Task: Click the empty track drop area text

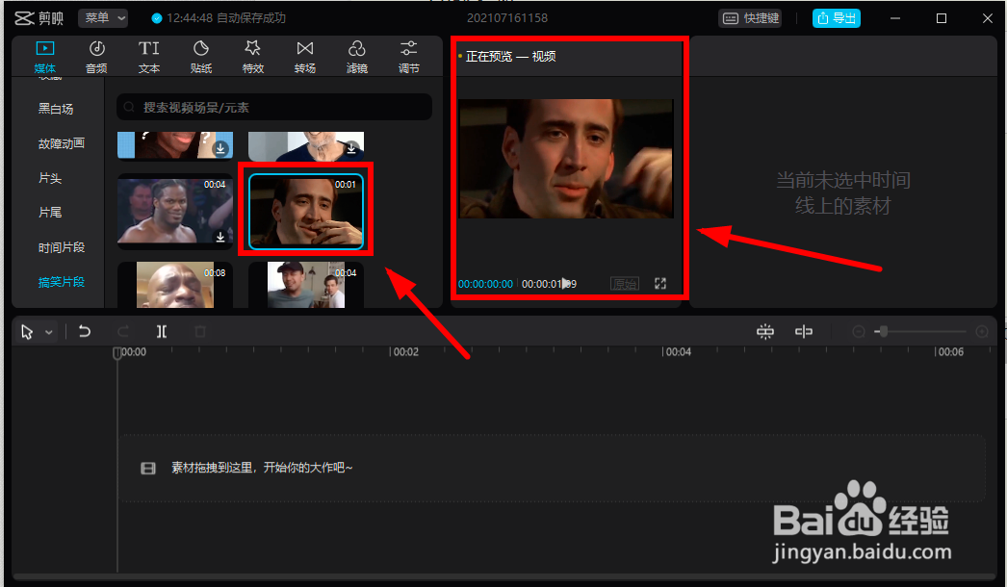Action: (262, 468)
